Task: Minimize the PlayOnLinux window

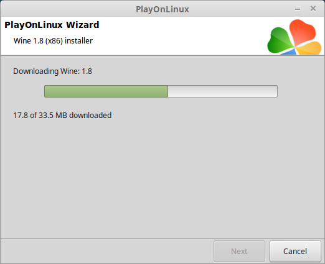Action: coord(298,9)
